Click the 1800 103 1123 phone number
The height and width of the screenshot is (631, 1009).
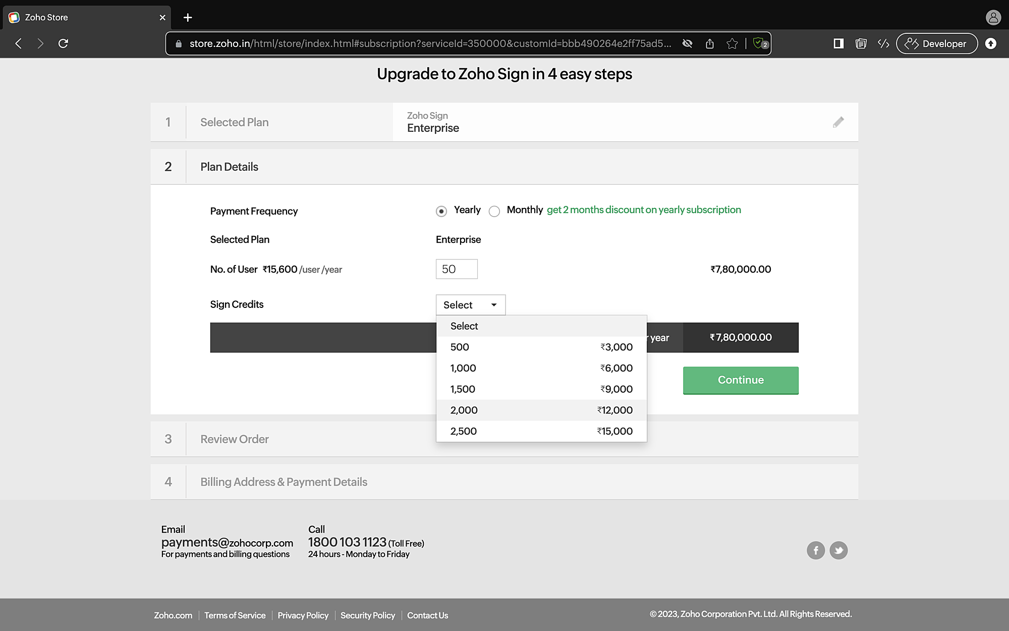[x=347, y=542]
